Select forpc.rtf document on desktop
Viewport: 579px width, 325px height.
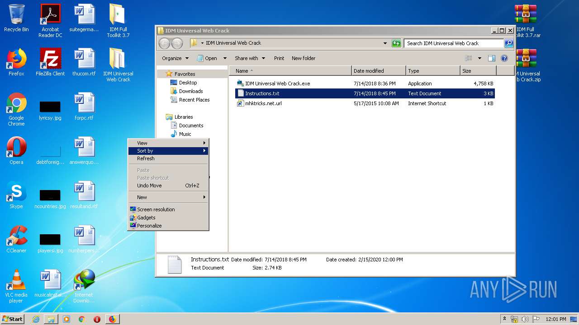(84, 107)
